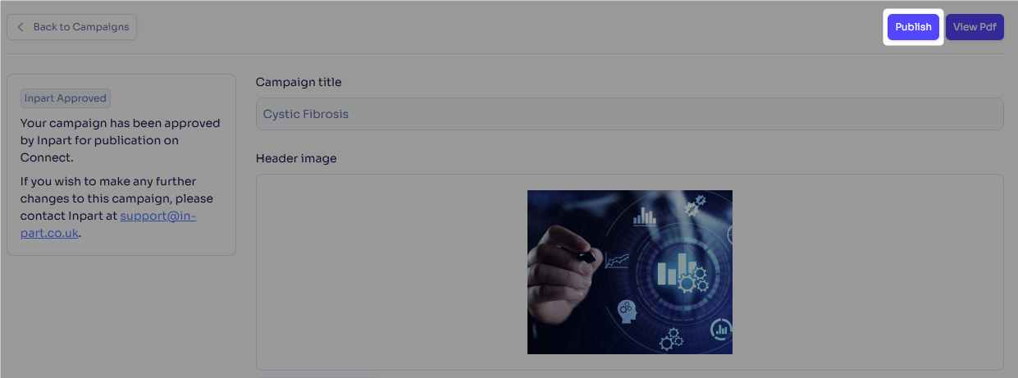Select the Header image label
The height and width of the screenshot is (378, 1018).
(296, 158)
